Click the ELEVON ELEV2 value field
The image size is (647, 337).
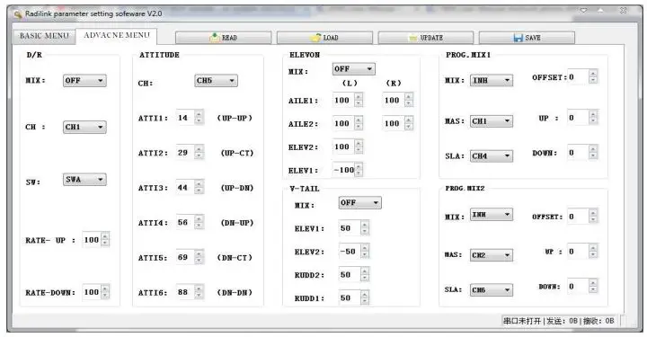(x=343, y=146)
